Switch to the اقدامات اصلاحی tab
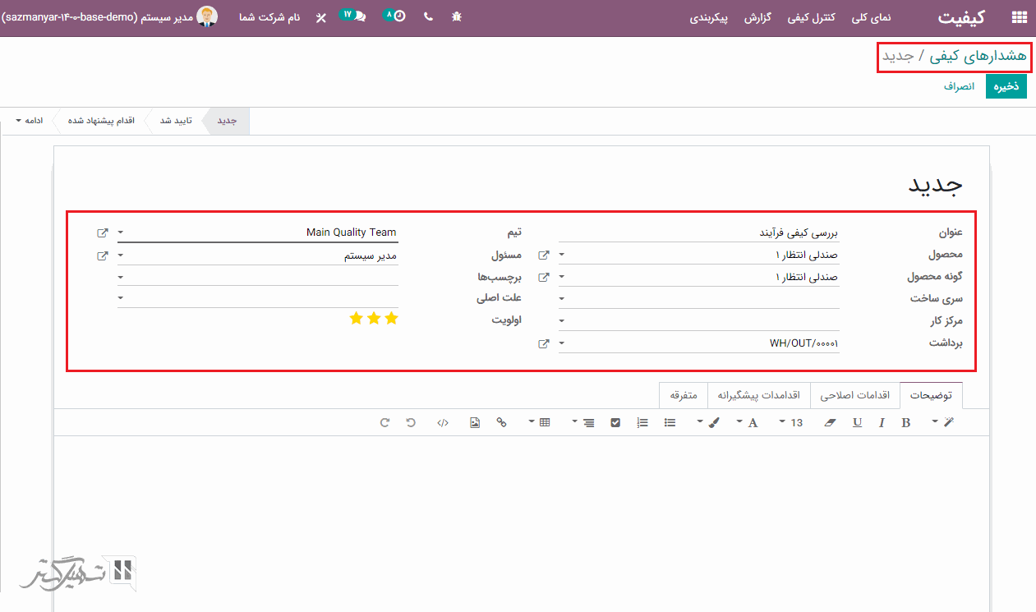Image resolution: width=1036 pixels, height=612 pixels. [x=855, y=395]
